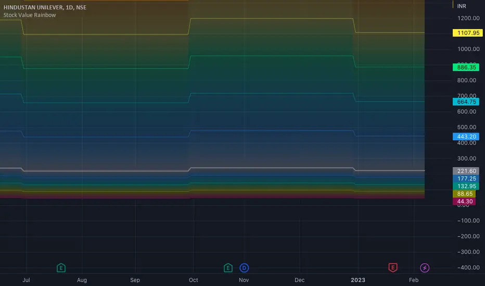Select the 221.60 gray price label

coord(466,171)
